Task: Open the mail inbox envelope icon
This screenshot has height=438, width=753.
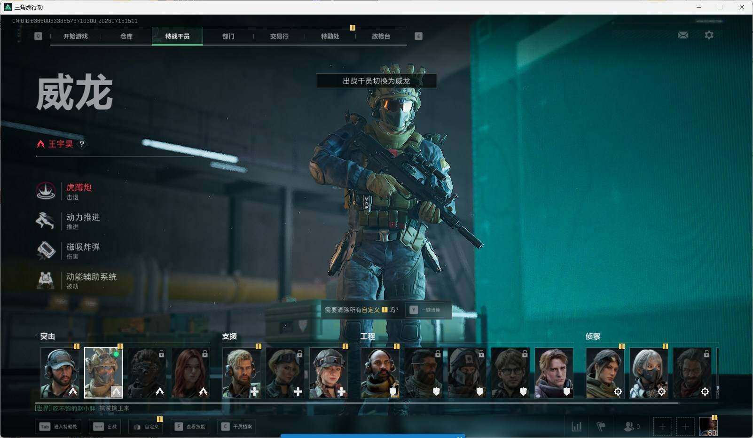Action: tap(683, 35)
